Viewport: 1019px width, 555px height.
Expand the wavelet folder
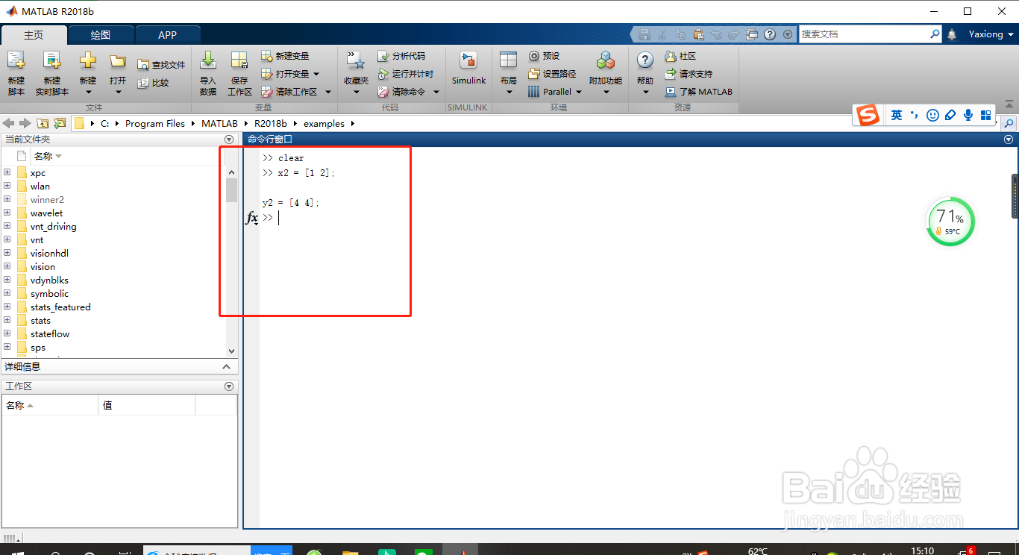(7, 213)
